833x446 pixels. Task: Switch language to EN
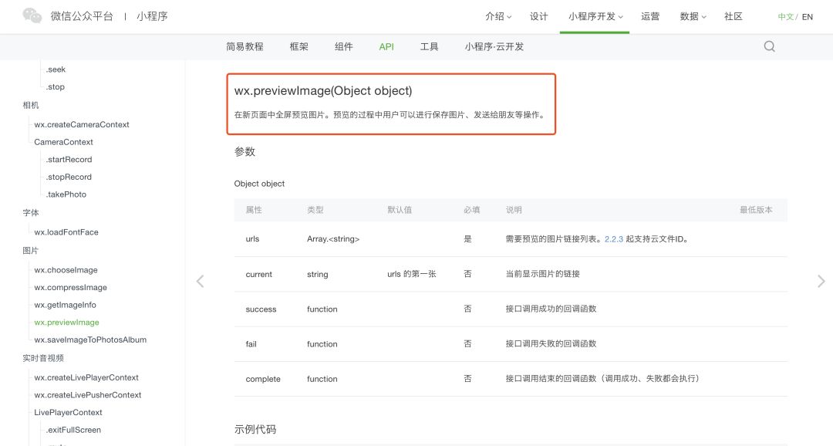click(808, 17)
